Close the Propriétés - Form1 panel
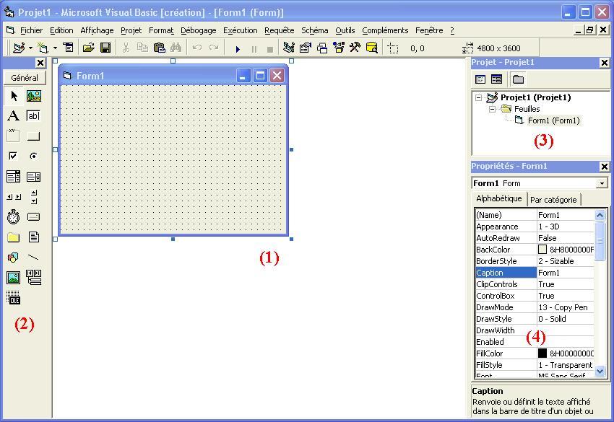This screenshot has width=614, height=422. [604, 167]
